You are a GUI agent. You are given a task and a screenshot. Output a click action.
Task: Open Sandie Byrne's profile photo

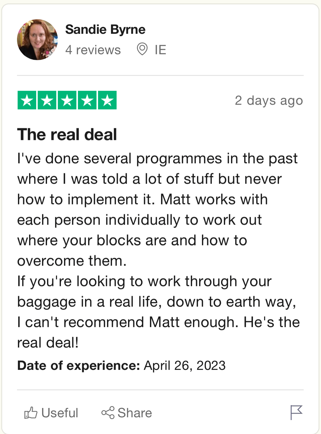coord(37,40)
